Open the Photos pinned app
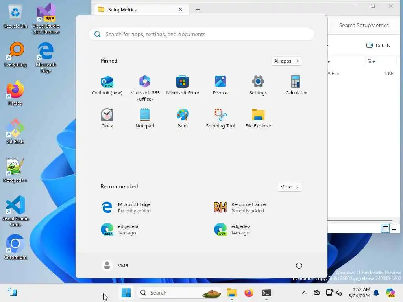 (220, 86)
